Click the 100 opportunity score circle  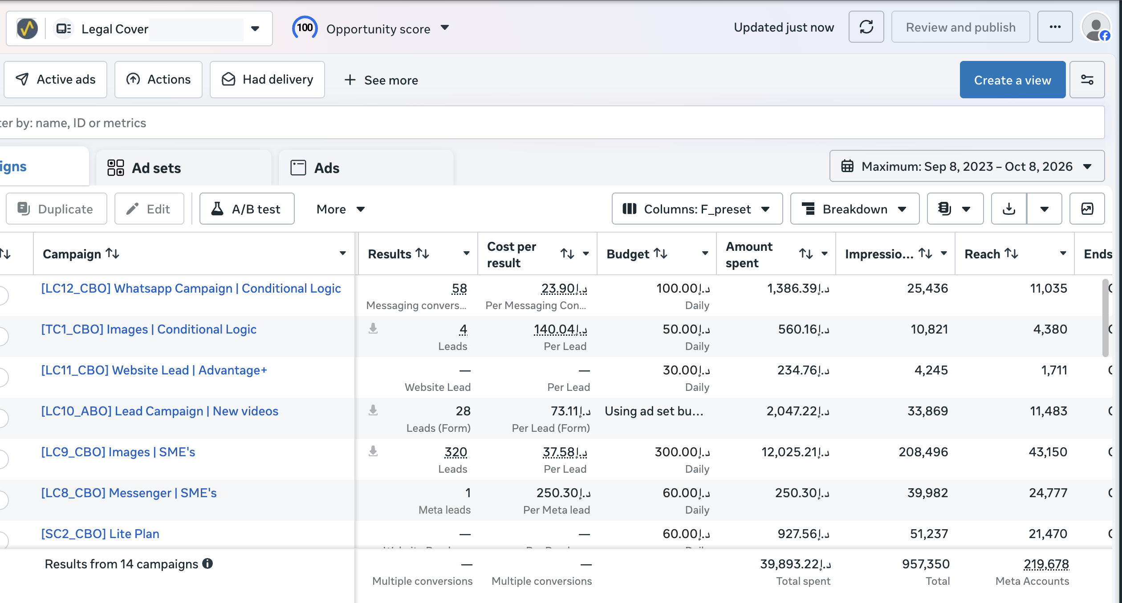coord(305,28)
